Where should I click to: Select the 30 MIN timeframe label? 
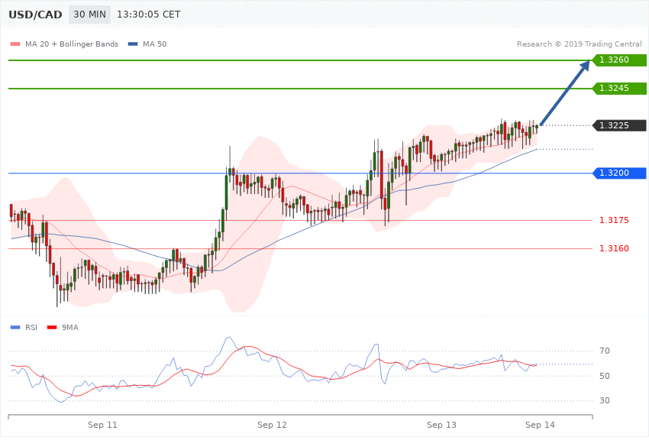pyautogui.click(x=89, y=15)
